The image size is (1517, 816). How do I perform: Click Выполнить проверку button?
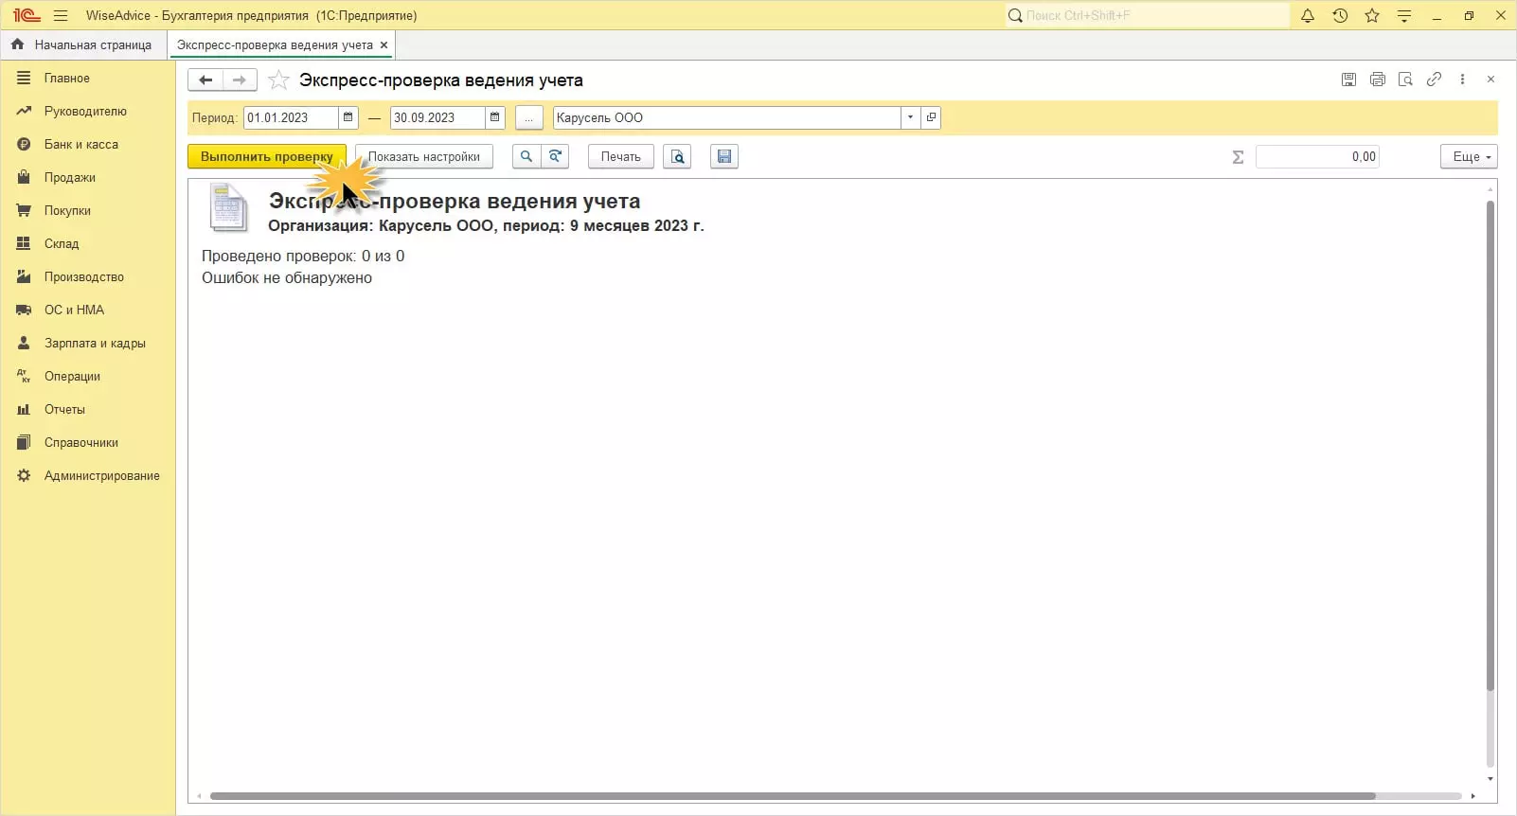pyautogui.click(x=267, y=157)
